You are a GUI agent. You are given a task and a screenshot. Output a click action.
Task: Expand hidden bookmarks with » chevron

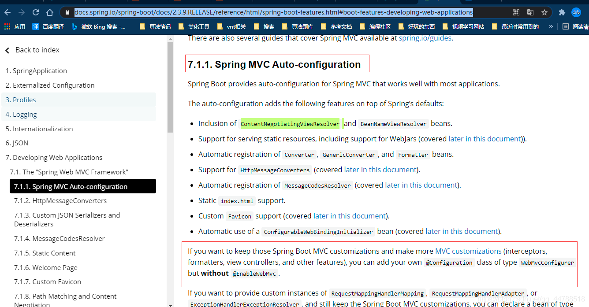tap(551, 26)
